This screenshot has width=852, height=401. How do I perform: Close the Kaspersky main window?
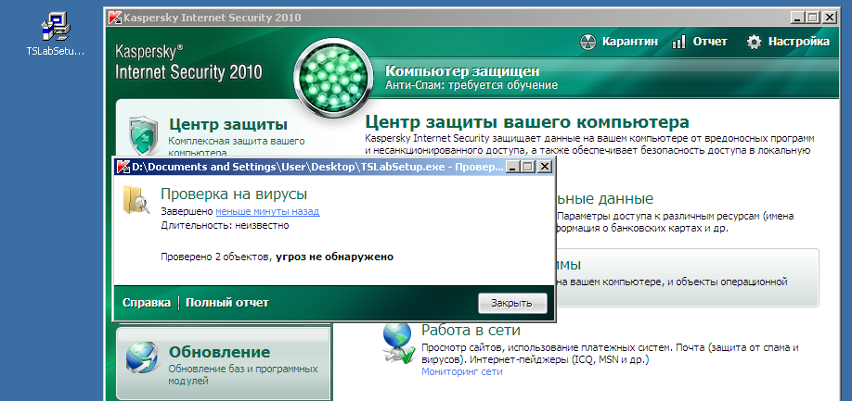pos(829,18)
